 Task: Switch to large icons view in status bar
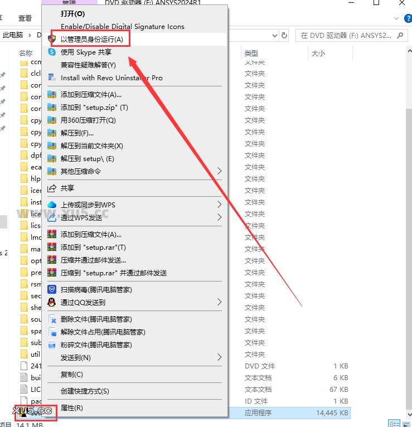point(406,424)
